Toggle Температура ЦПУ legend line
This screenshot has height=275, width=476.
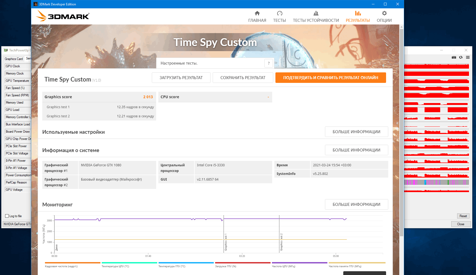tap(129, 265)
